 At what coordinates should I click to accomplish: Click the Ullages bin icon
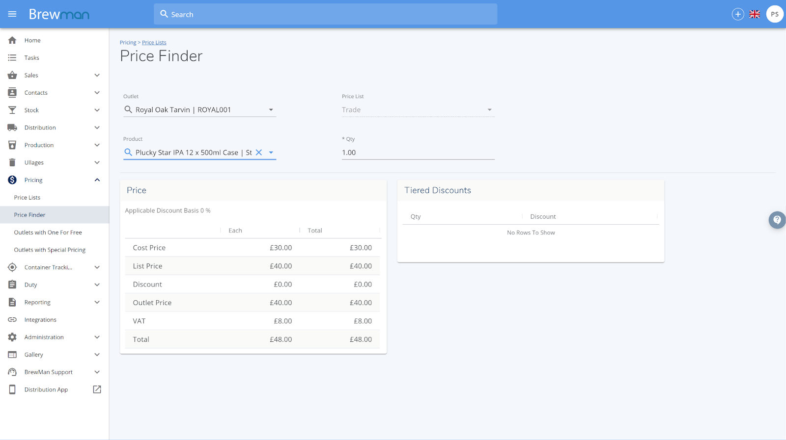point(12,162)
